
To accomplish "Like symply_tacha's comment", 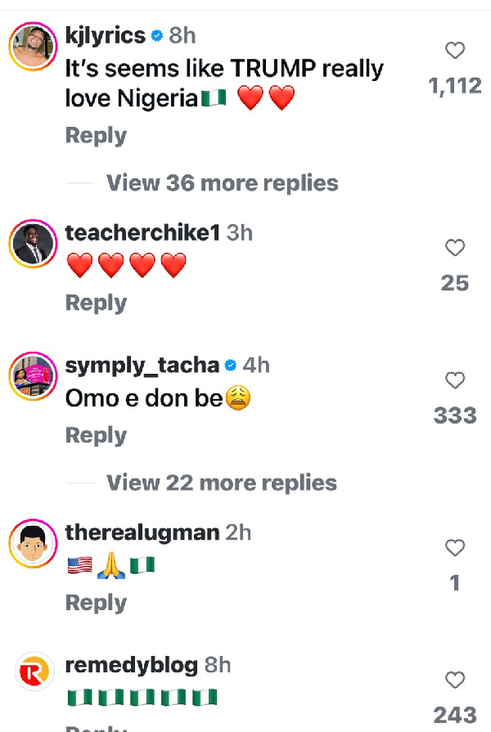I will (455, 380).
